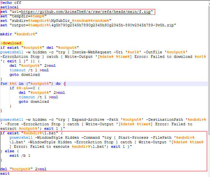This screenshot has height=177, width=210.
Task: Click the 'set "output=' line with the zip filename
Action: (x=88, y=25)
